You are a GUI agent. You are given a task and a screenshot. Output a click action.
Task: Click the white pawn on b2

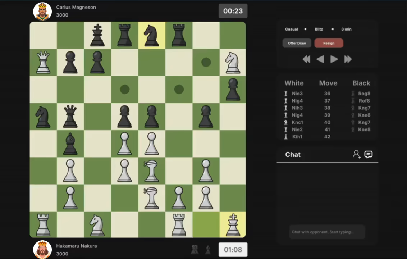click(x=70, y=198)
